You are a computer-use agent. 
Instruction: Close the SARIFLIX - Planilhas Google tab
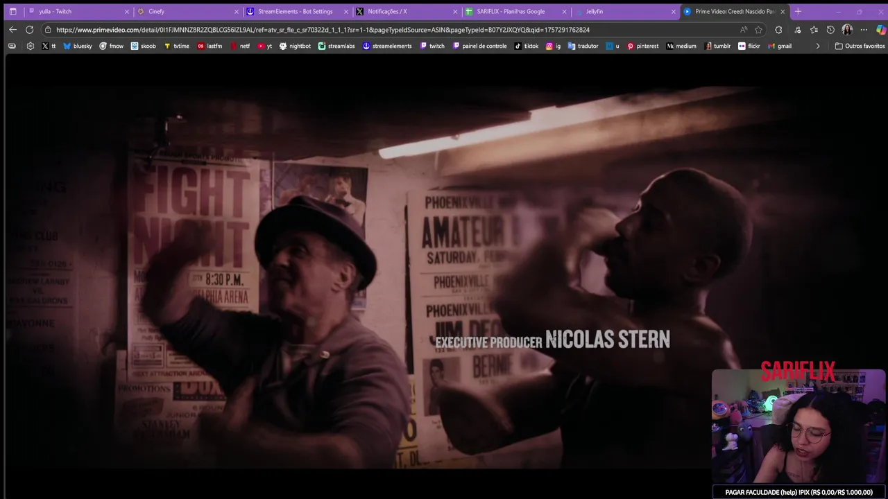coord(565,12)
